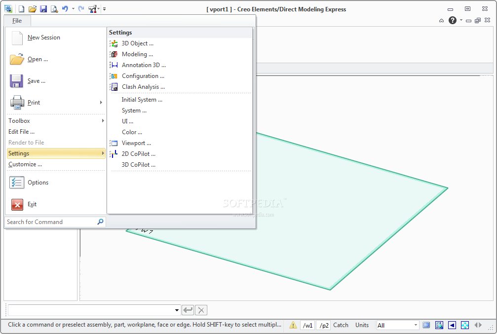This screenshot has height=334, width=497.
Task: Click the application gear icon in title bar
Action: [x=8, y=8]
